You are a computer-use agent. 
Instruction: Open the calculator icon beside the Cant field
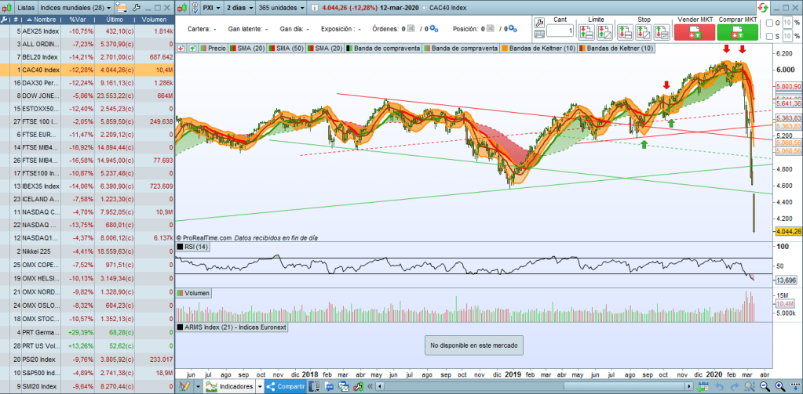click(x=539, y=34)
